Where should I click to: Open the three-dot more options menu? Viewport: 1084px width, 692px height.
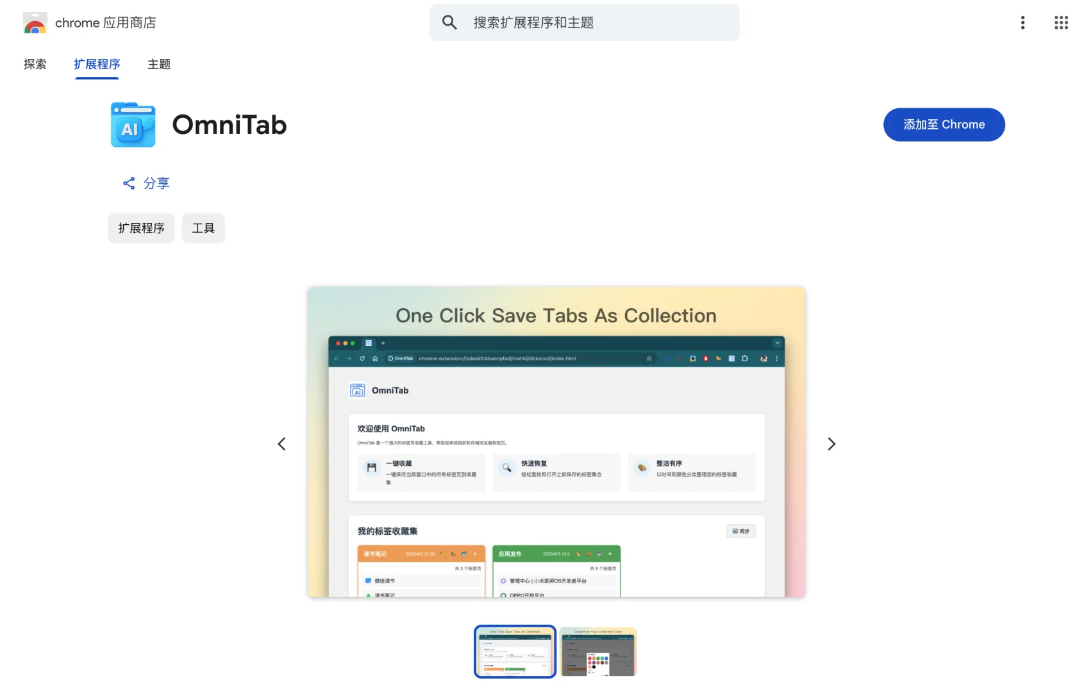(1022, 22)
